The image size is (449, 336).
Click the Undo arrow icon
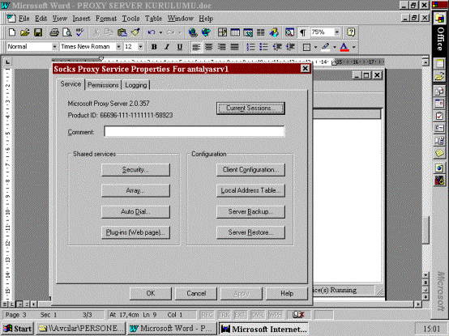tap(152, 32)
